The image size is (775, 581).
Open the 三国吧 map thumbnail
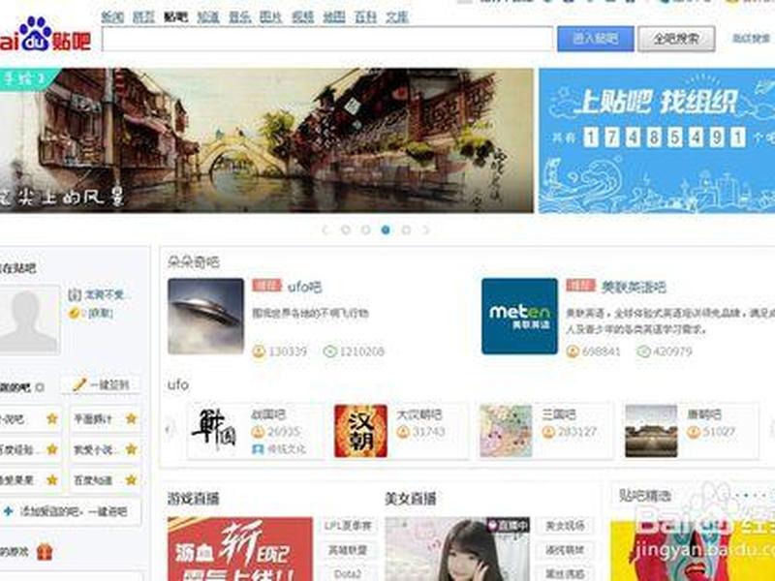coord(506,431)
